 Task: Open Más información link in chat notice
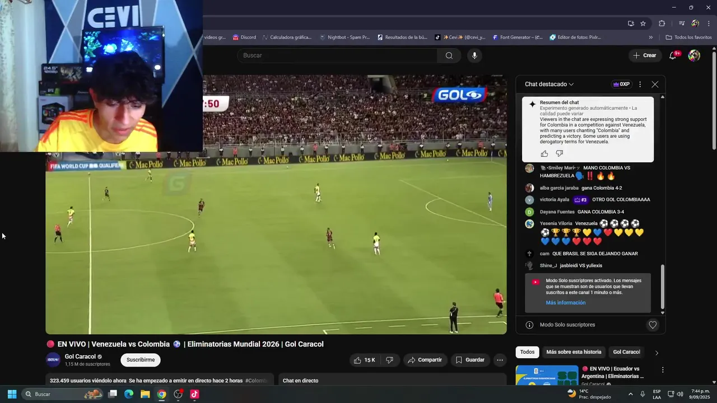(x=566, y=303)
